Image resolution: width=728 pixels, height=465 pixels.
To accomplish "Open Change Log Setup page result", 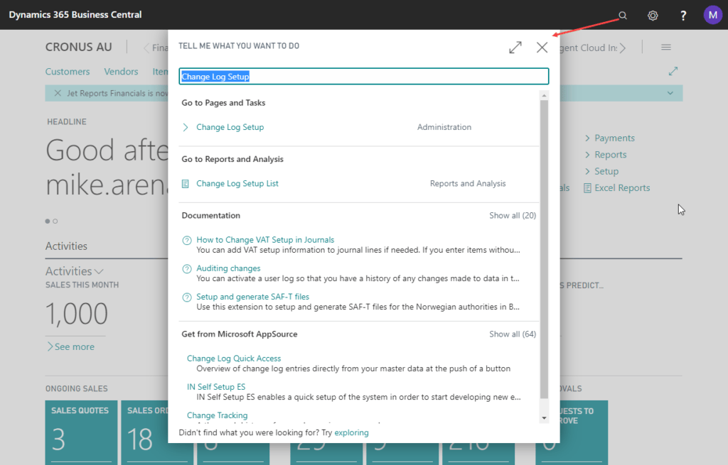I will coord(230,127).
